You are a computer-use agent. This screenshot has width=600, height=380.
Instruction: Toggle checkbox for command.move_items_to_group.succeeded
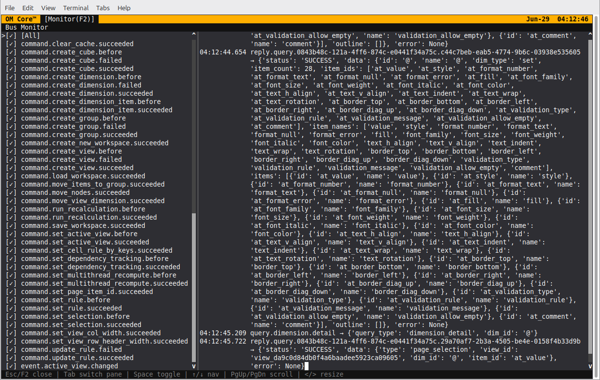coord(11,184)
